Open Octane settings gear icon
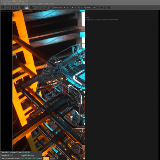This screenshot has width=160, height=160. coord(22,7)
